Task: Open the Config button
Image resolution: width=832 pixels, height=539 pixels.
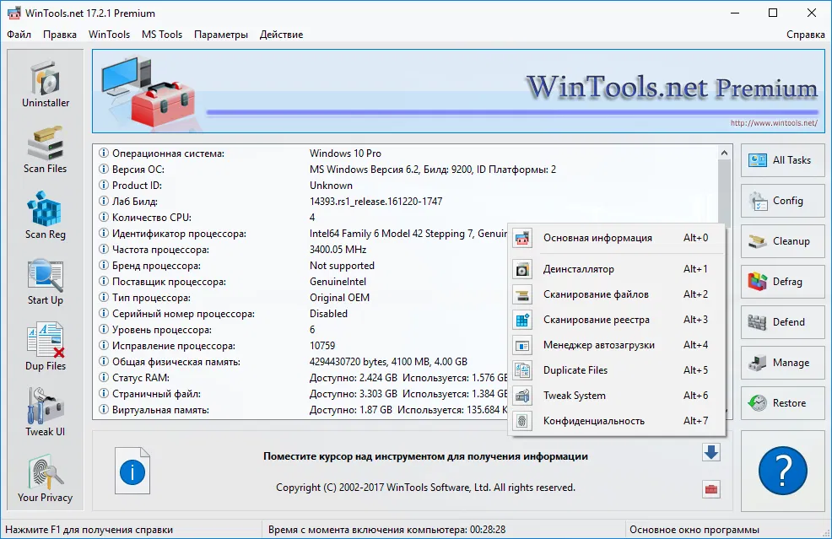Action: point(783,201)
